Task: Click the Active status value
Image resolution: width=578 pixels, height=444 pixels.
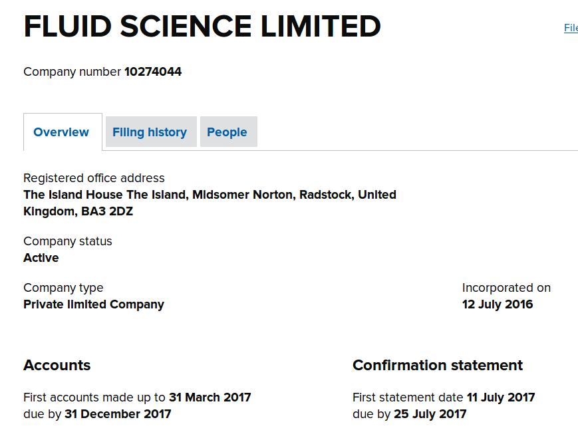Action: click(x=41, y=257)
